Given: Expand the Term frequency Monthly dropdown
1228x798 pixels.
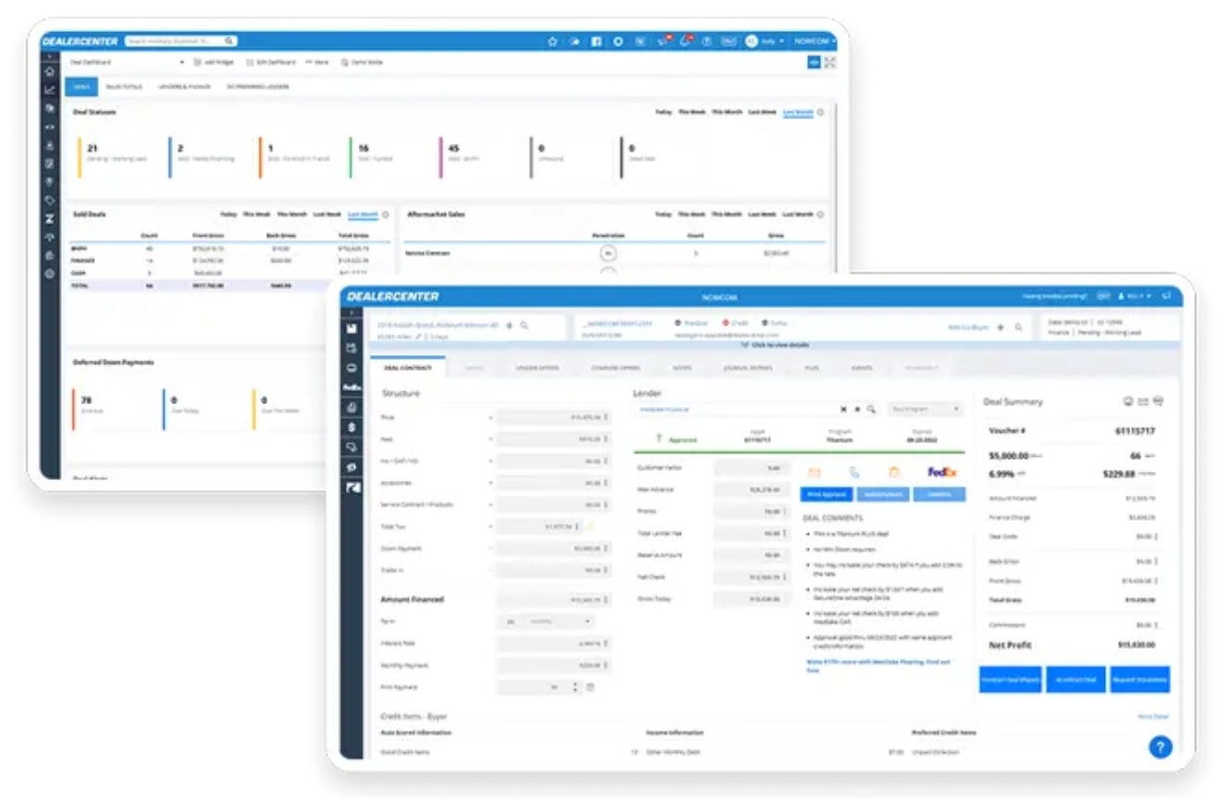Looking at the screenshot, I should coord(547,620).
